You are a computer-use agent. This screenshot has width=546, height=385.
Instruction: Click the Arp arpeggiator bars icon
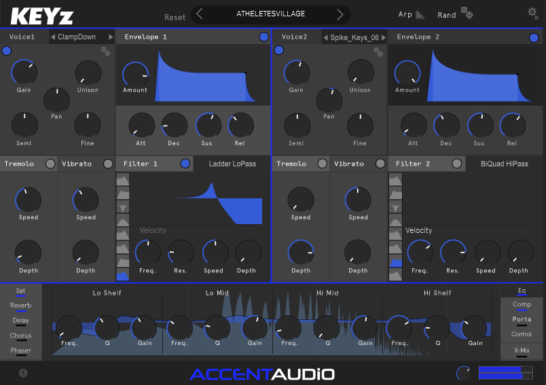(420, 14)
